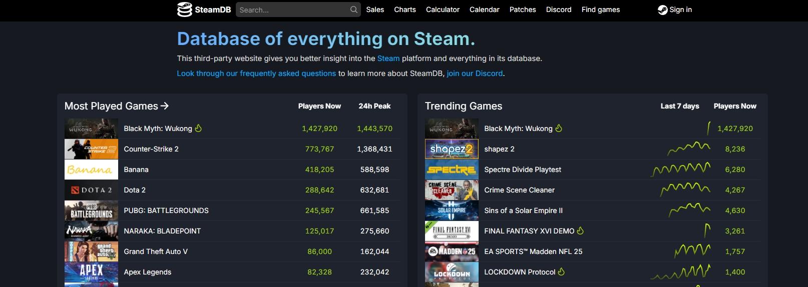Open the frequently asked questions link
808x287 pixels.
point(256,73)
